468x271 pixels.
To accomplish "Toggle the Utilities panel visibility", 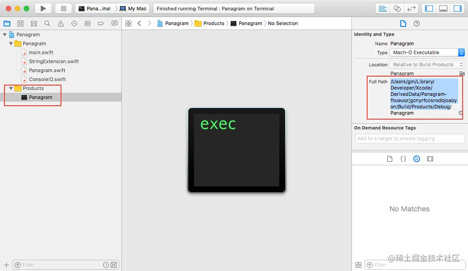I will pos(458,9).
